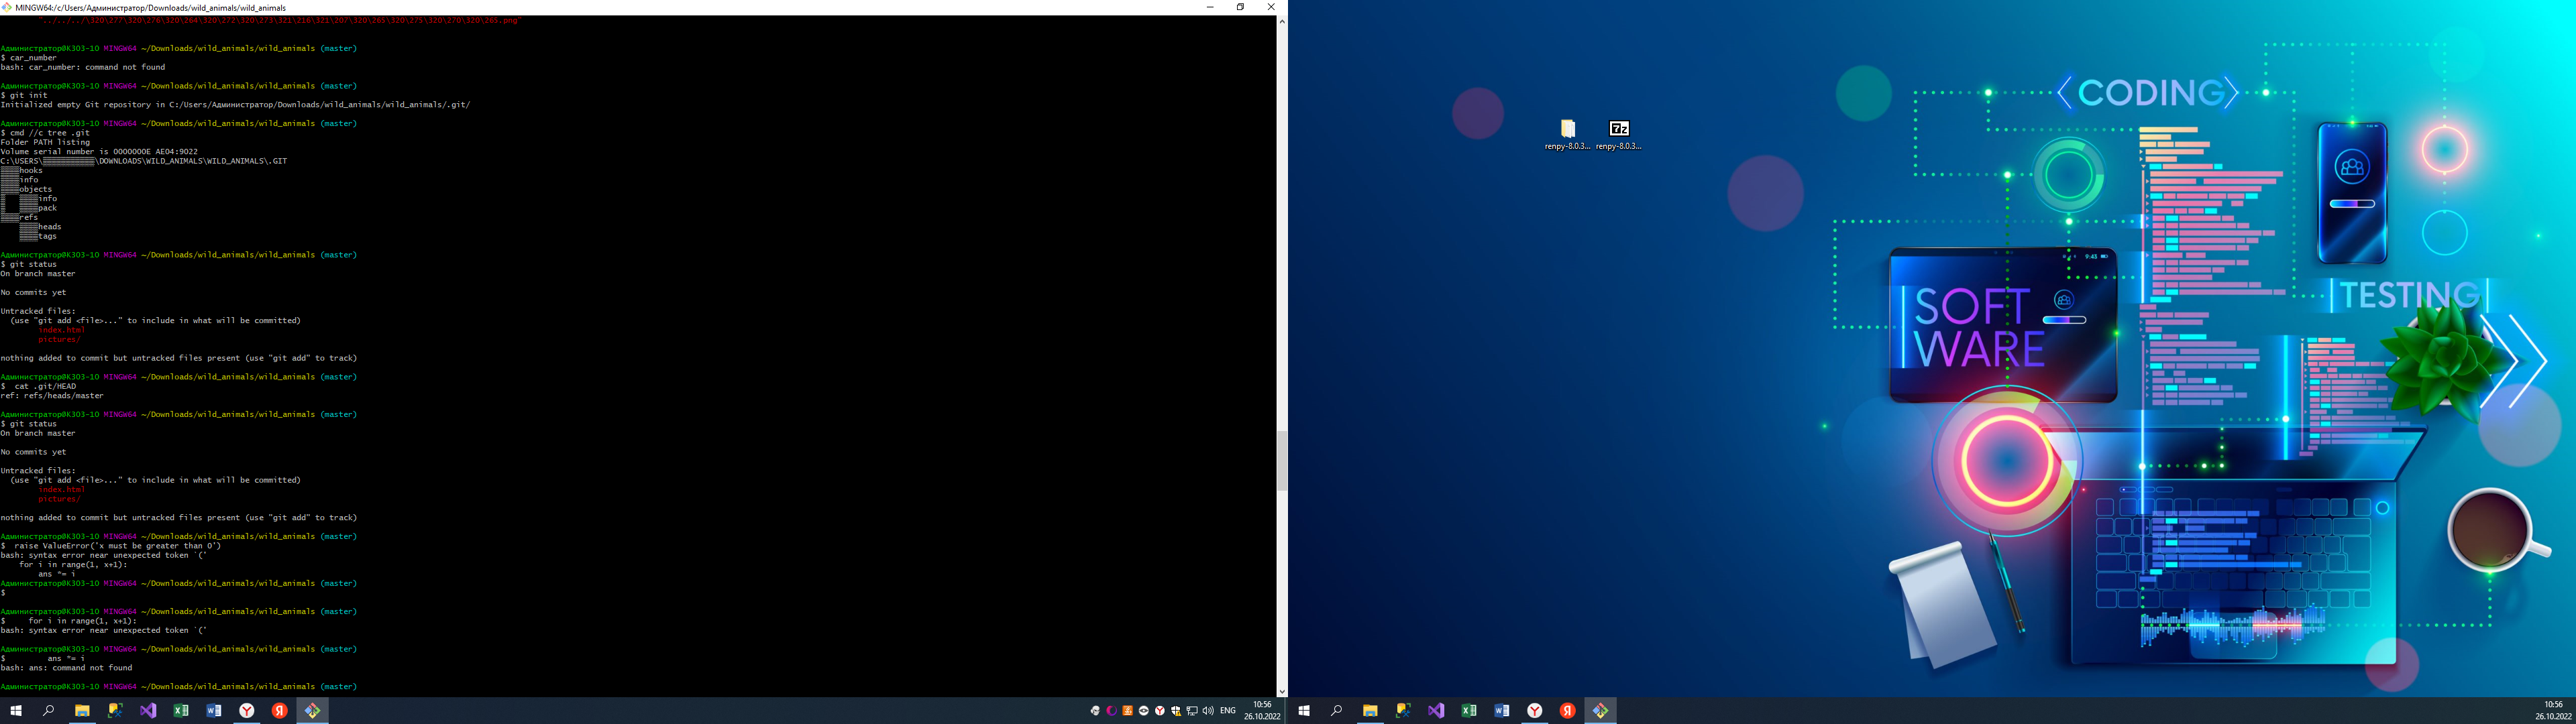Screen dimensions: 2576x724
Task: Click the line "bash: car_number: command not found"
Action: tap(83, 67)
